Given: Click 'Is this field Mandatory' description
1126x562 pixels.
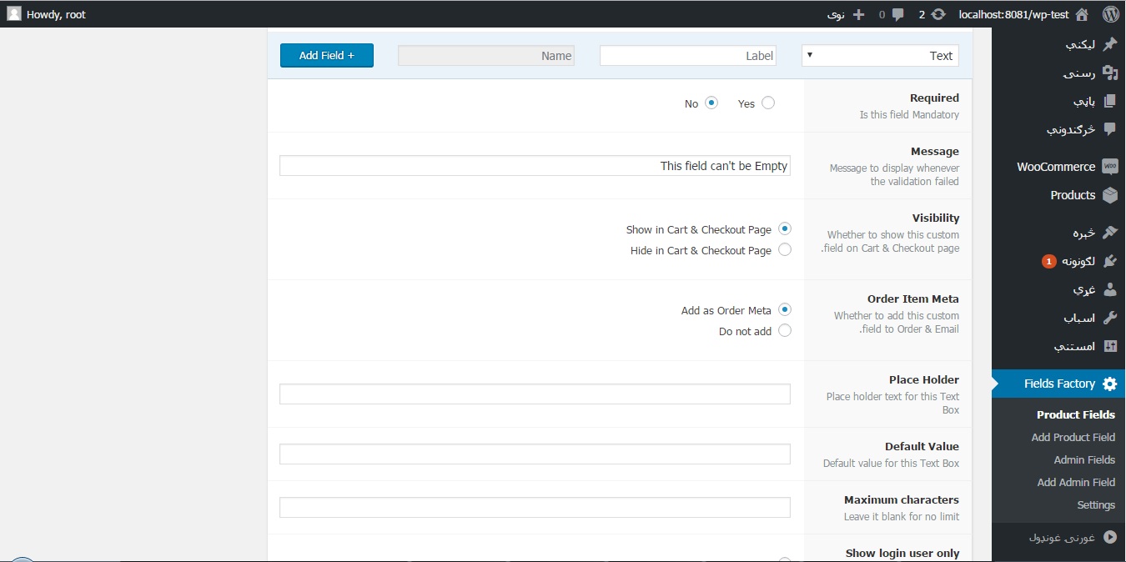Looking at the screenshot, I should click(909, 114).
